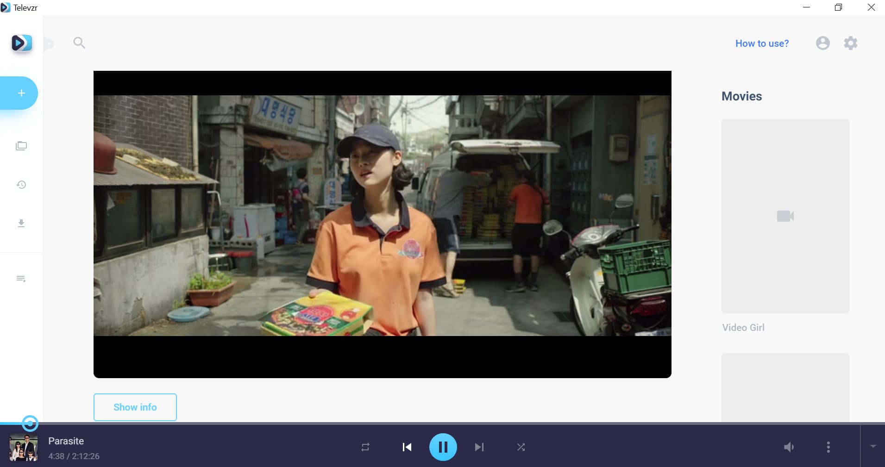Open the user account profile icon
The height and width of the screenshot is (467, 885).
point(823,43)
